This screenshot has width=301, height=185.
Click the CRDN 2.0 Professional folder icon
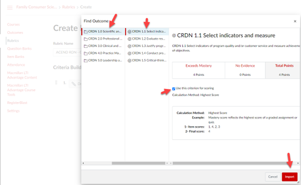(x=86, y=39)
